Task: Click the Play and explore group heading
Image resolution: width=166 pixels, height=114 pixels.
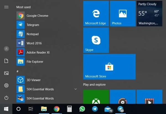Action: (94, 85)
